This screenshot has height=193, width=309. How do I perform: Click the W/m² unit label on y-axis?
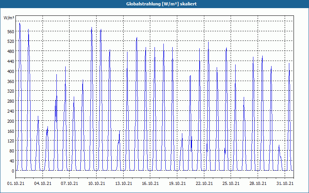coord(9,18)
